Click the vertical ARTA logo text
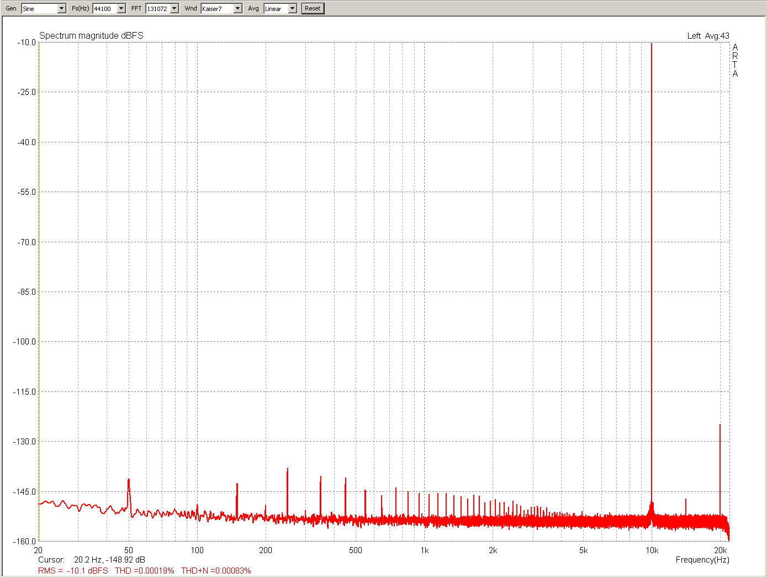The width and height of the screenshot is (767, 578). [x=735, y=61]
